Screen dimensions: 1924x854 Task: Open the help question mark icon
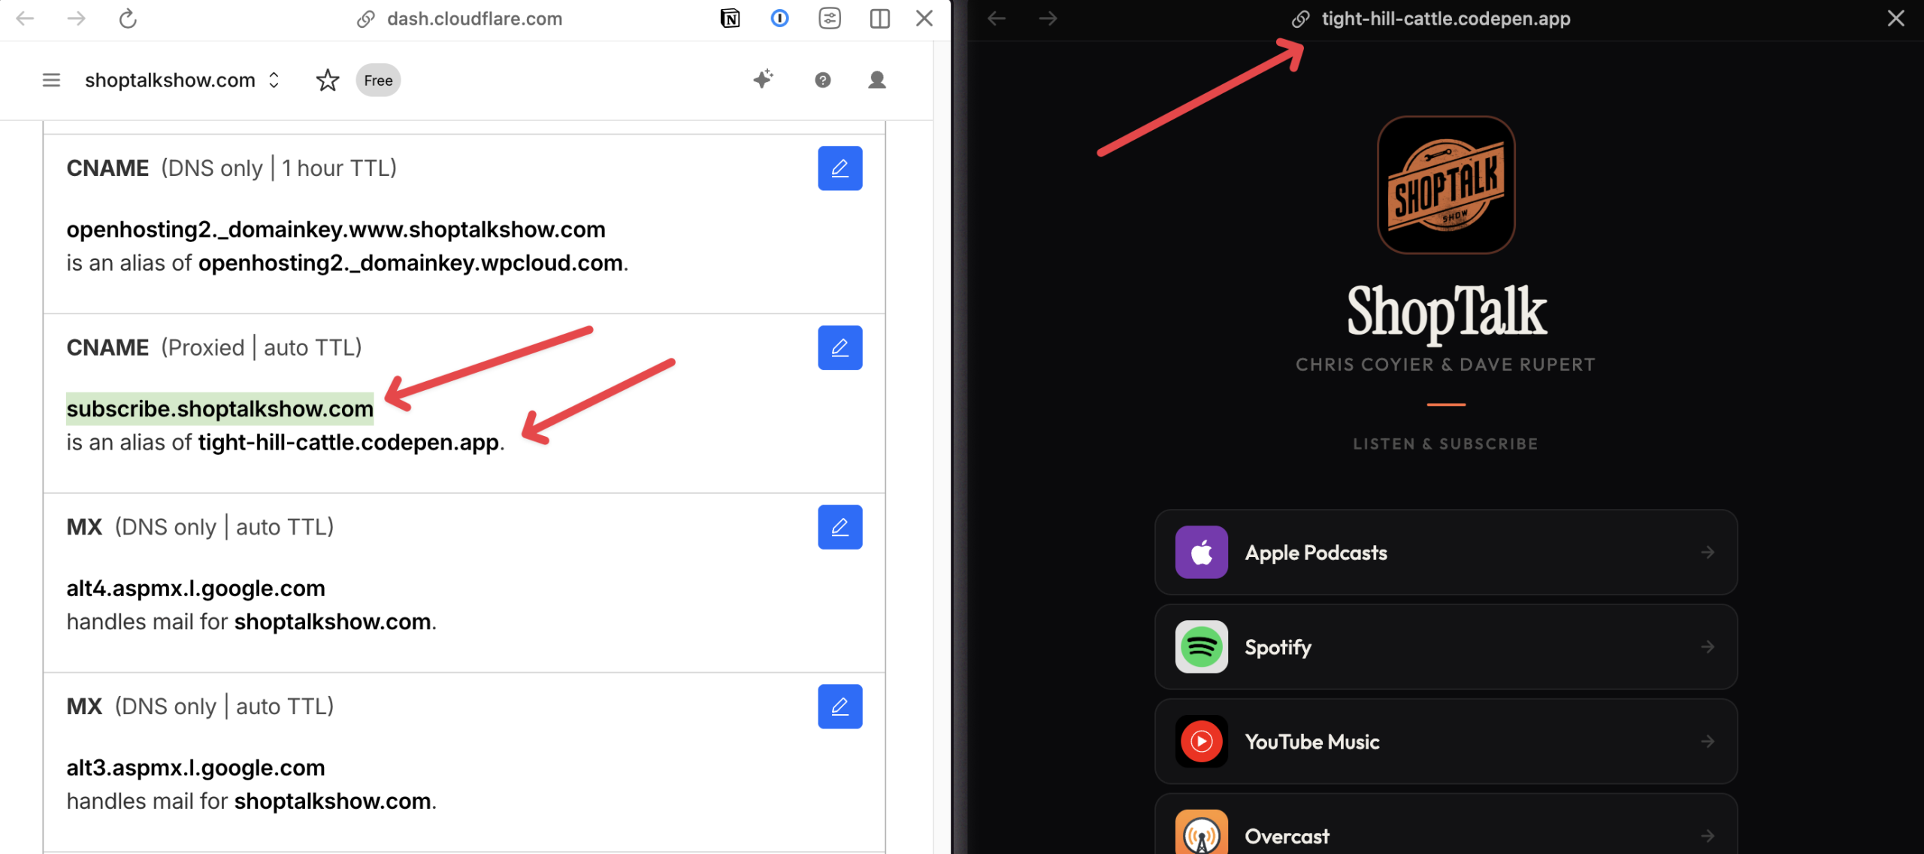click(823, 80)
